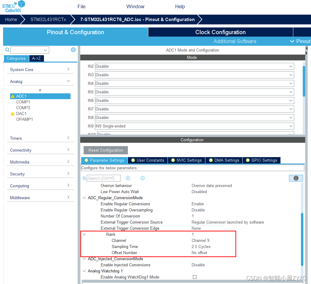311x284 pixels.
Task: Click the STM32L431RCTx breadcrumb
Action: (x=48, y=20)
